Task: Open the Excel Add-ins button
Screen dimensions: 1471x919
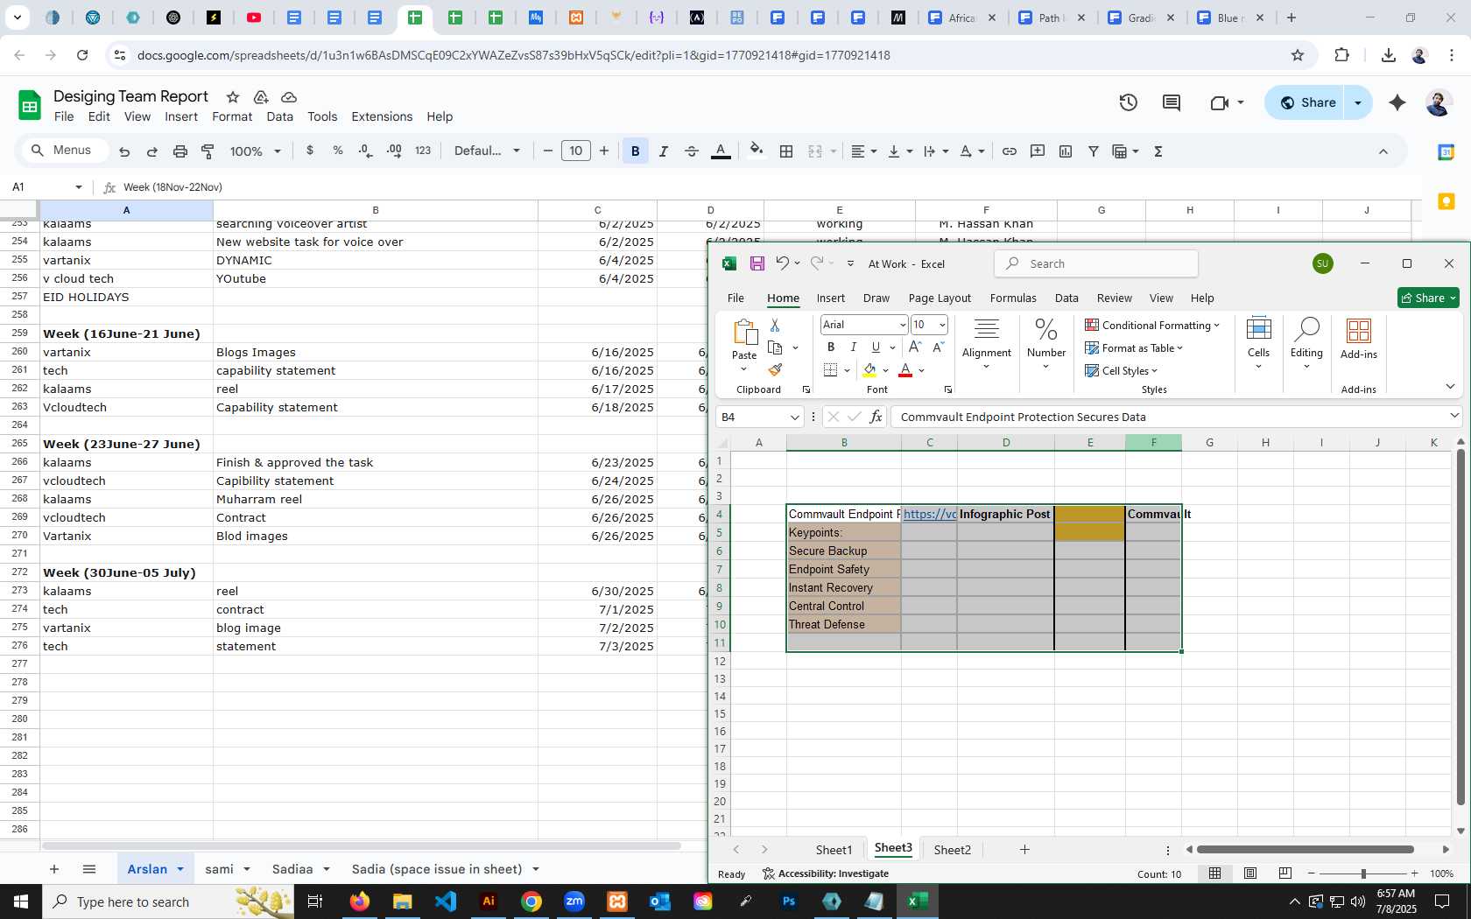Action: 1359,340
